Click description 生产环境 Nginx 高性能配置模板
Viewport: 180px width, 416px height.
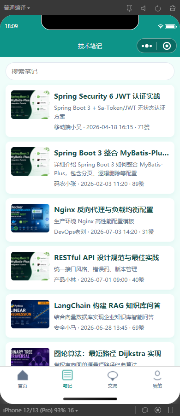pos(94,221)
